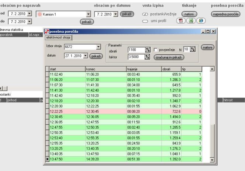
Task: Click konec cell 12:18:20
Action: tap(106, 96)
